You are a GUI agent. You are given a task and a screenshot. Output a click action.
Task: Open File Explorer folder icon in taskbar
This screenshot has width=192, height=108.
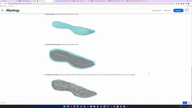coord(94,106)
